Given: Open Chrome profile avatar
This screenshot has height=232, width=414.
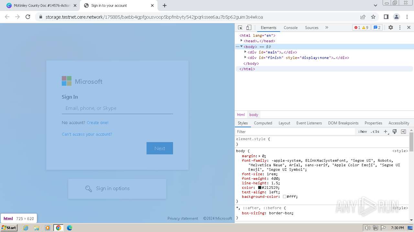Looking at the screenshot, I should 396,17.
